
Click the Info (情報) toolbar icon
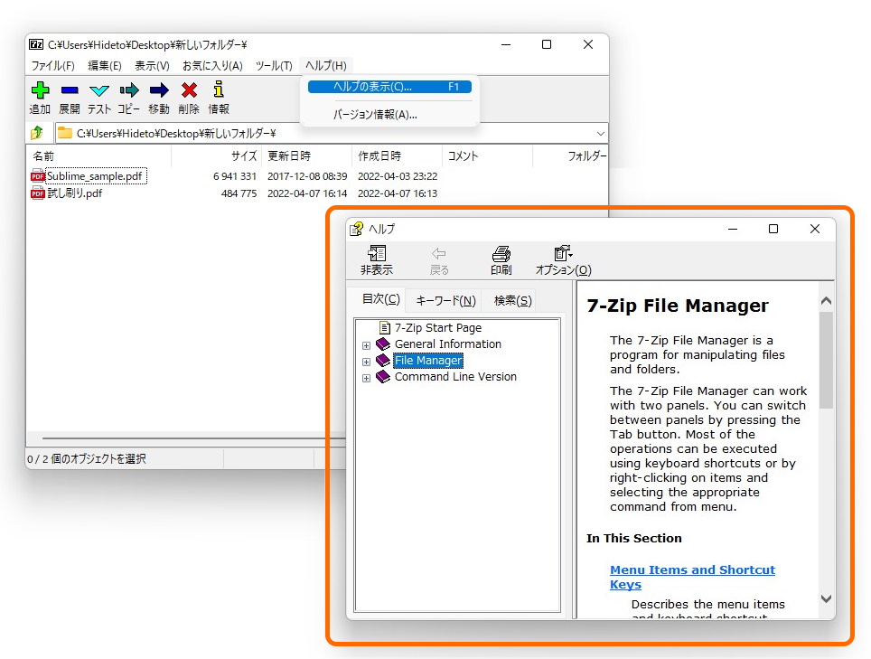coord(219,89)
